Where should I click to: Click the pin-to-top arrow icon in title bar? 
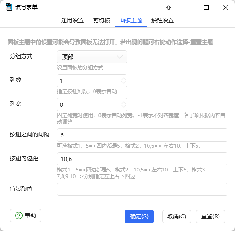tap(169, 7)
